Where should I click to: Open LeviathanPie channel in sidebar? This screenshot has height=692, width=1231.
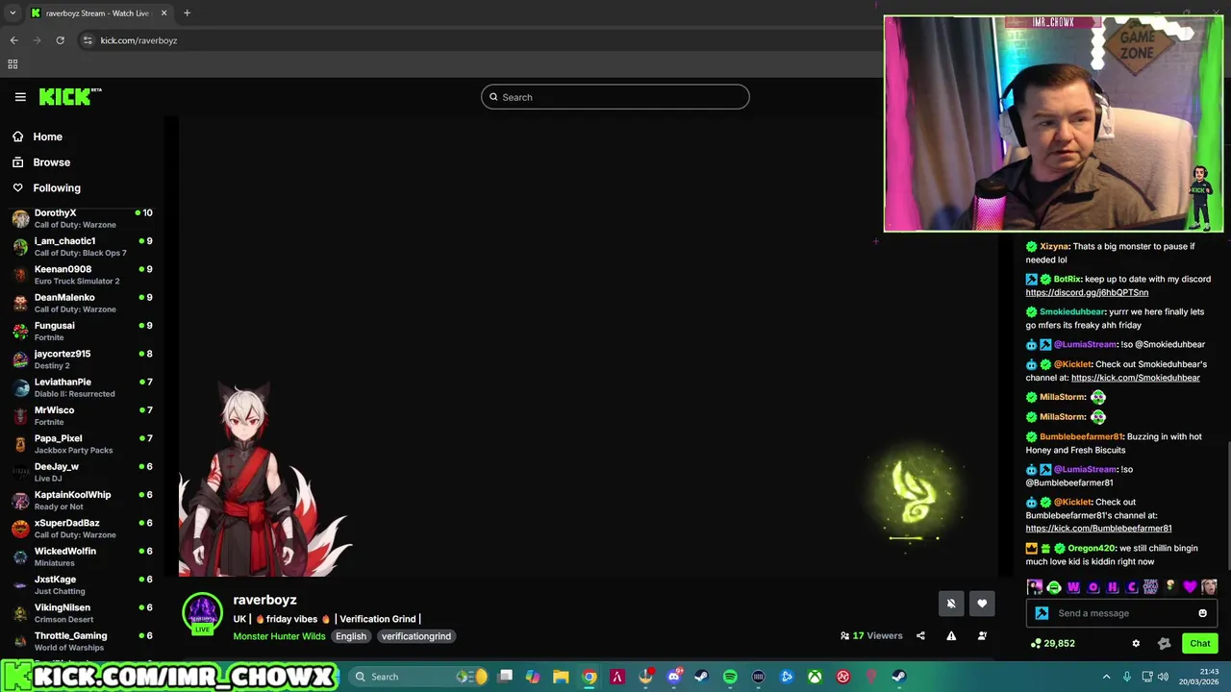(82, 387)
